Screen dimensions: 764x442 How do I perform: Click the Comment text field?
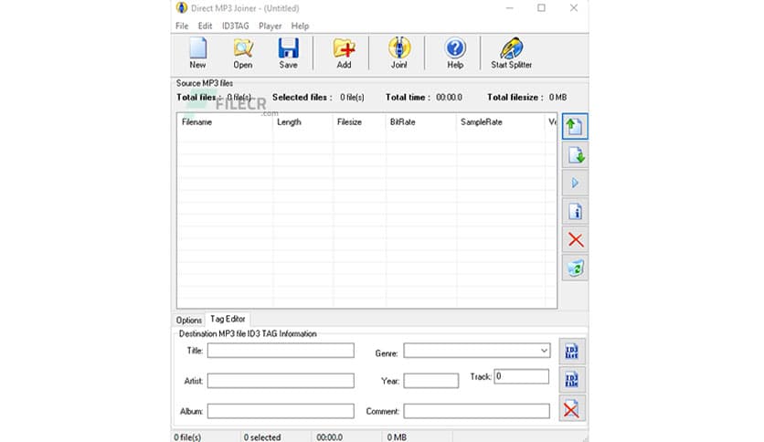[x=476, y=411]
